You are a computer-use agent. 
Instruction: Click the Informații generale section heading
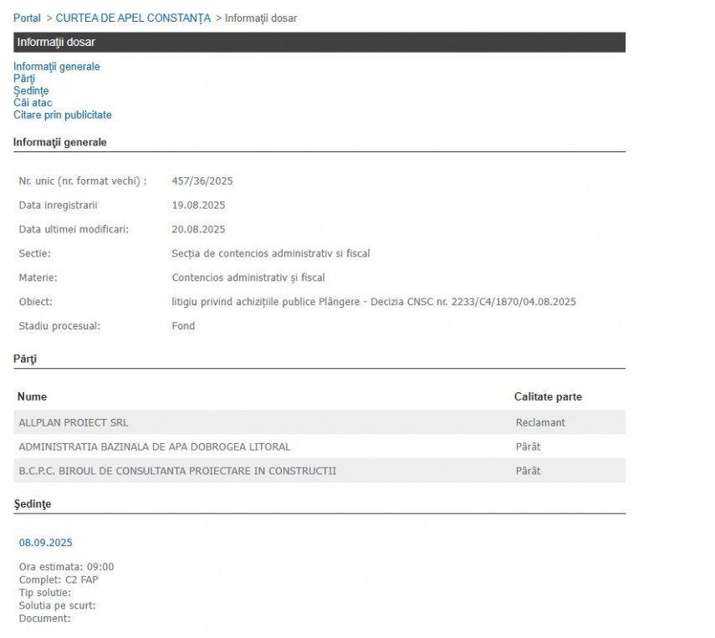click(x=59, y=142)
